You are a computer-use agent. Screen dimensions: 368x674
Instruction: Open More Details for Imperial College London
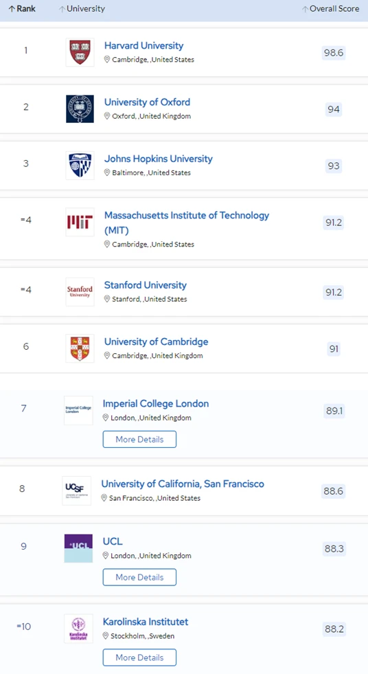[x=139, y=439]
